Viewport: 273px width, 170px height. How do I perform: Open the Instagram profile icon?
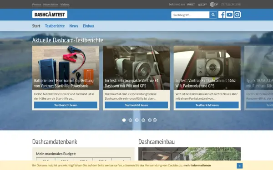click(x=237, y=15)
